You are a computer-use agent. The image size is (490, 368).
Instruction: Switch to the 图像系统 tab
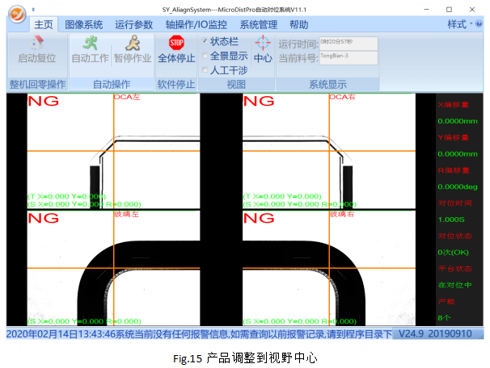(83, 25)
